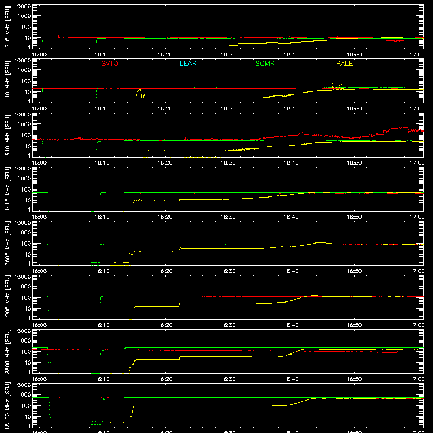Click the red SVTO legend label
The height and width of the screenshot is (433, 433).
(x=110, y=63)
